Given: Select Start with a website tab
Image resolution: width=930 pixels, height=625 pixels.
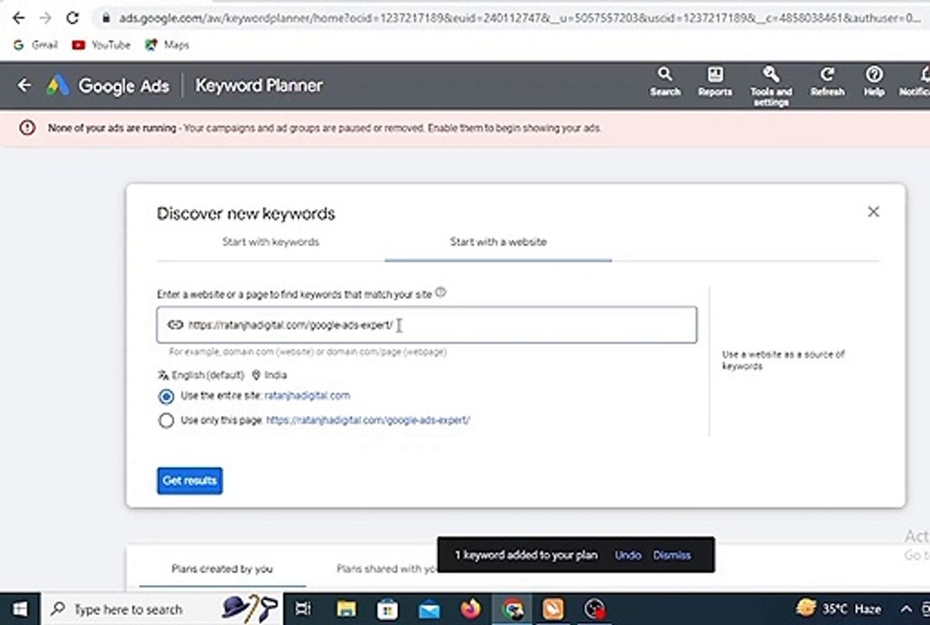Looking at the screenshot, I should point(498,242).
